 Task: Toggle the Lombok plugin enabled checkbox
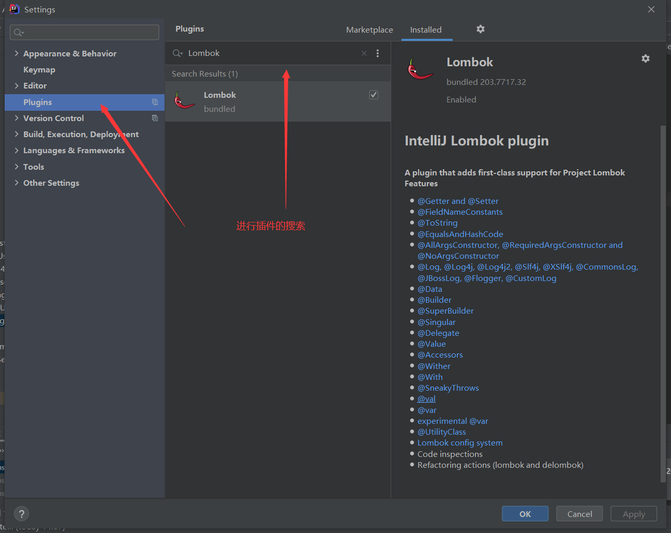coord(374,95)
